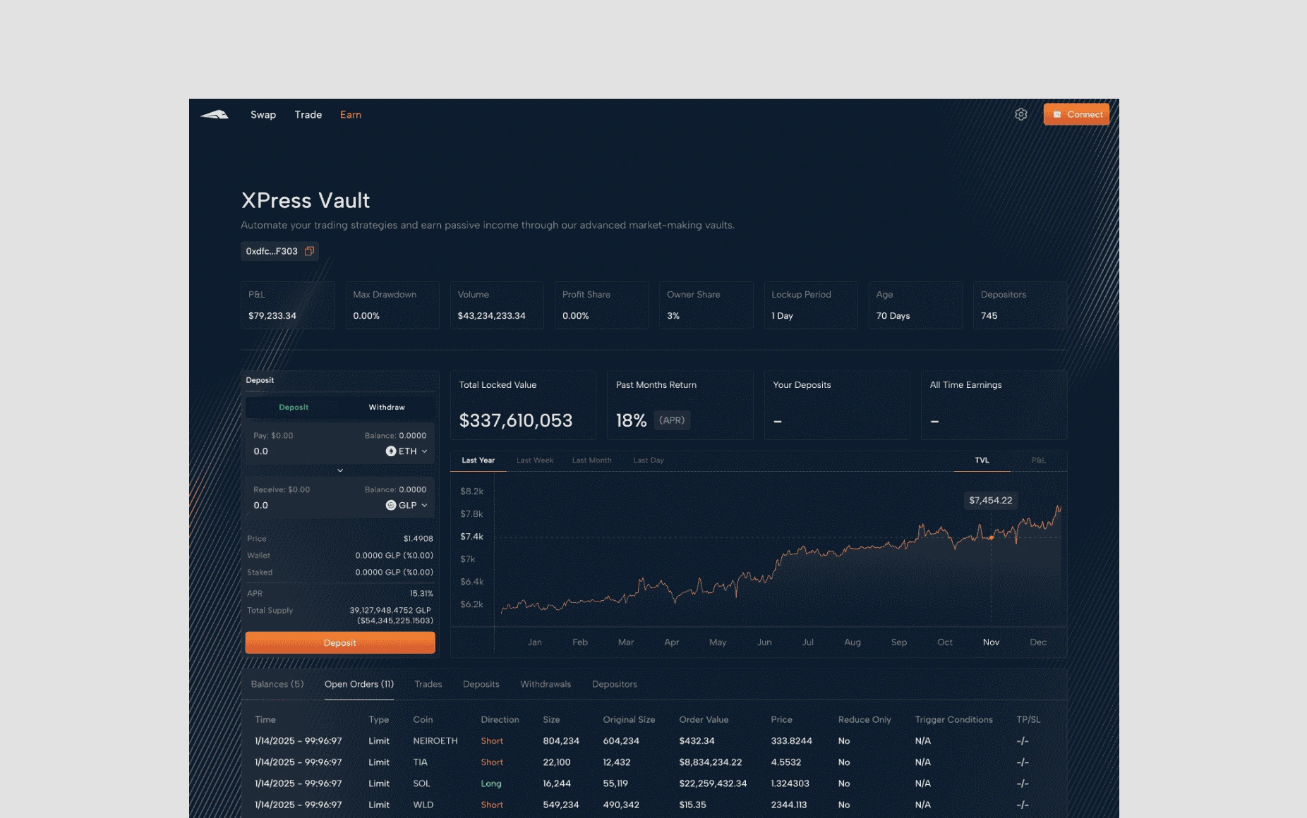Image resolution: width=1307 pixels, height=818 pixels.
Task: Click the GLP token icon in Receive field
Action: tap(390, 506)
